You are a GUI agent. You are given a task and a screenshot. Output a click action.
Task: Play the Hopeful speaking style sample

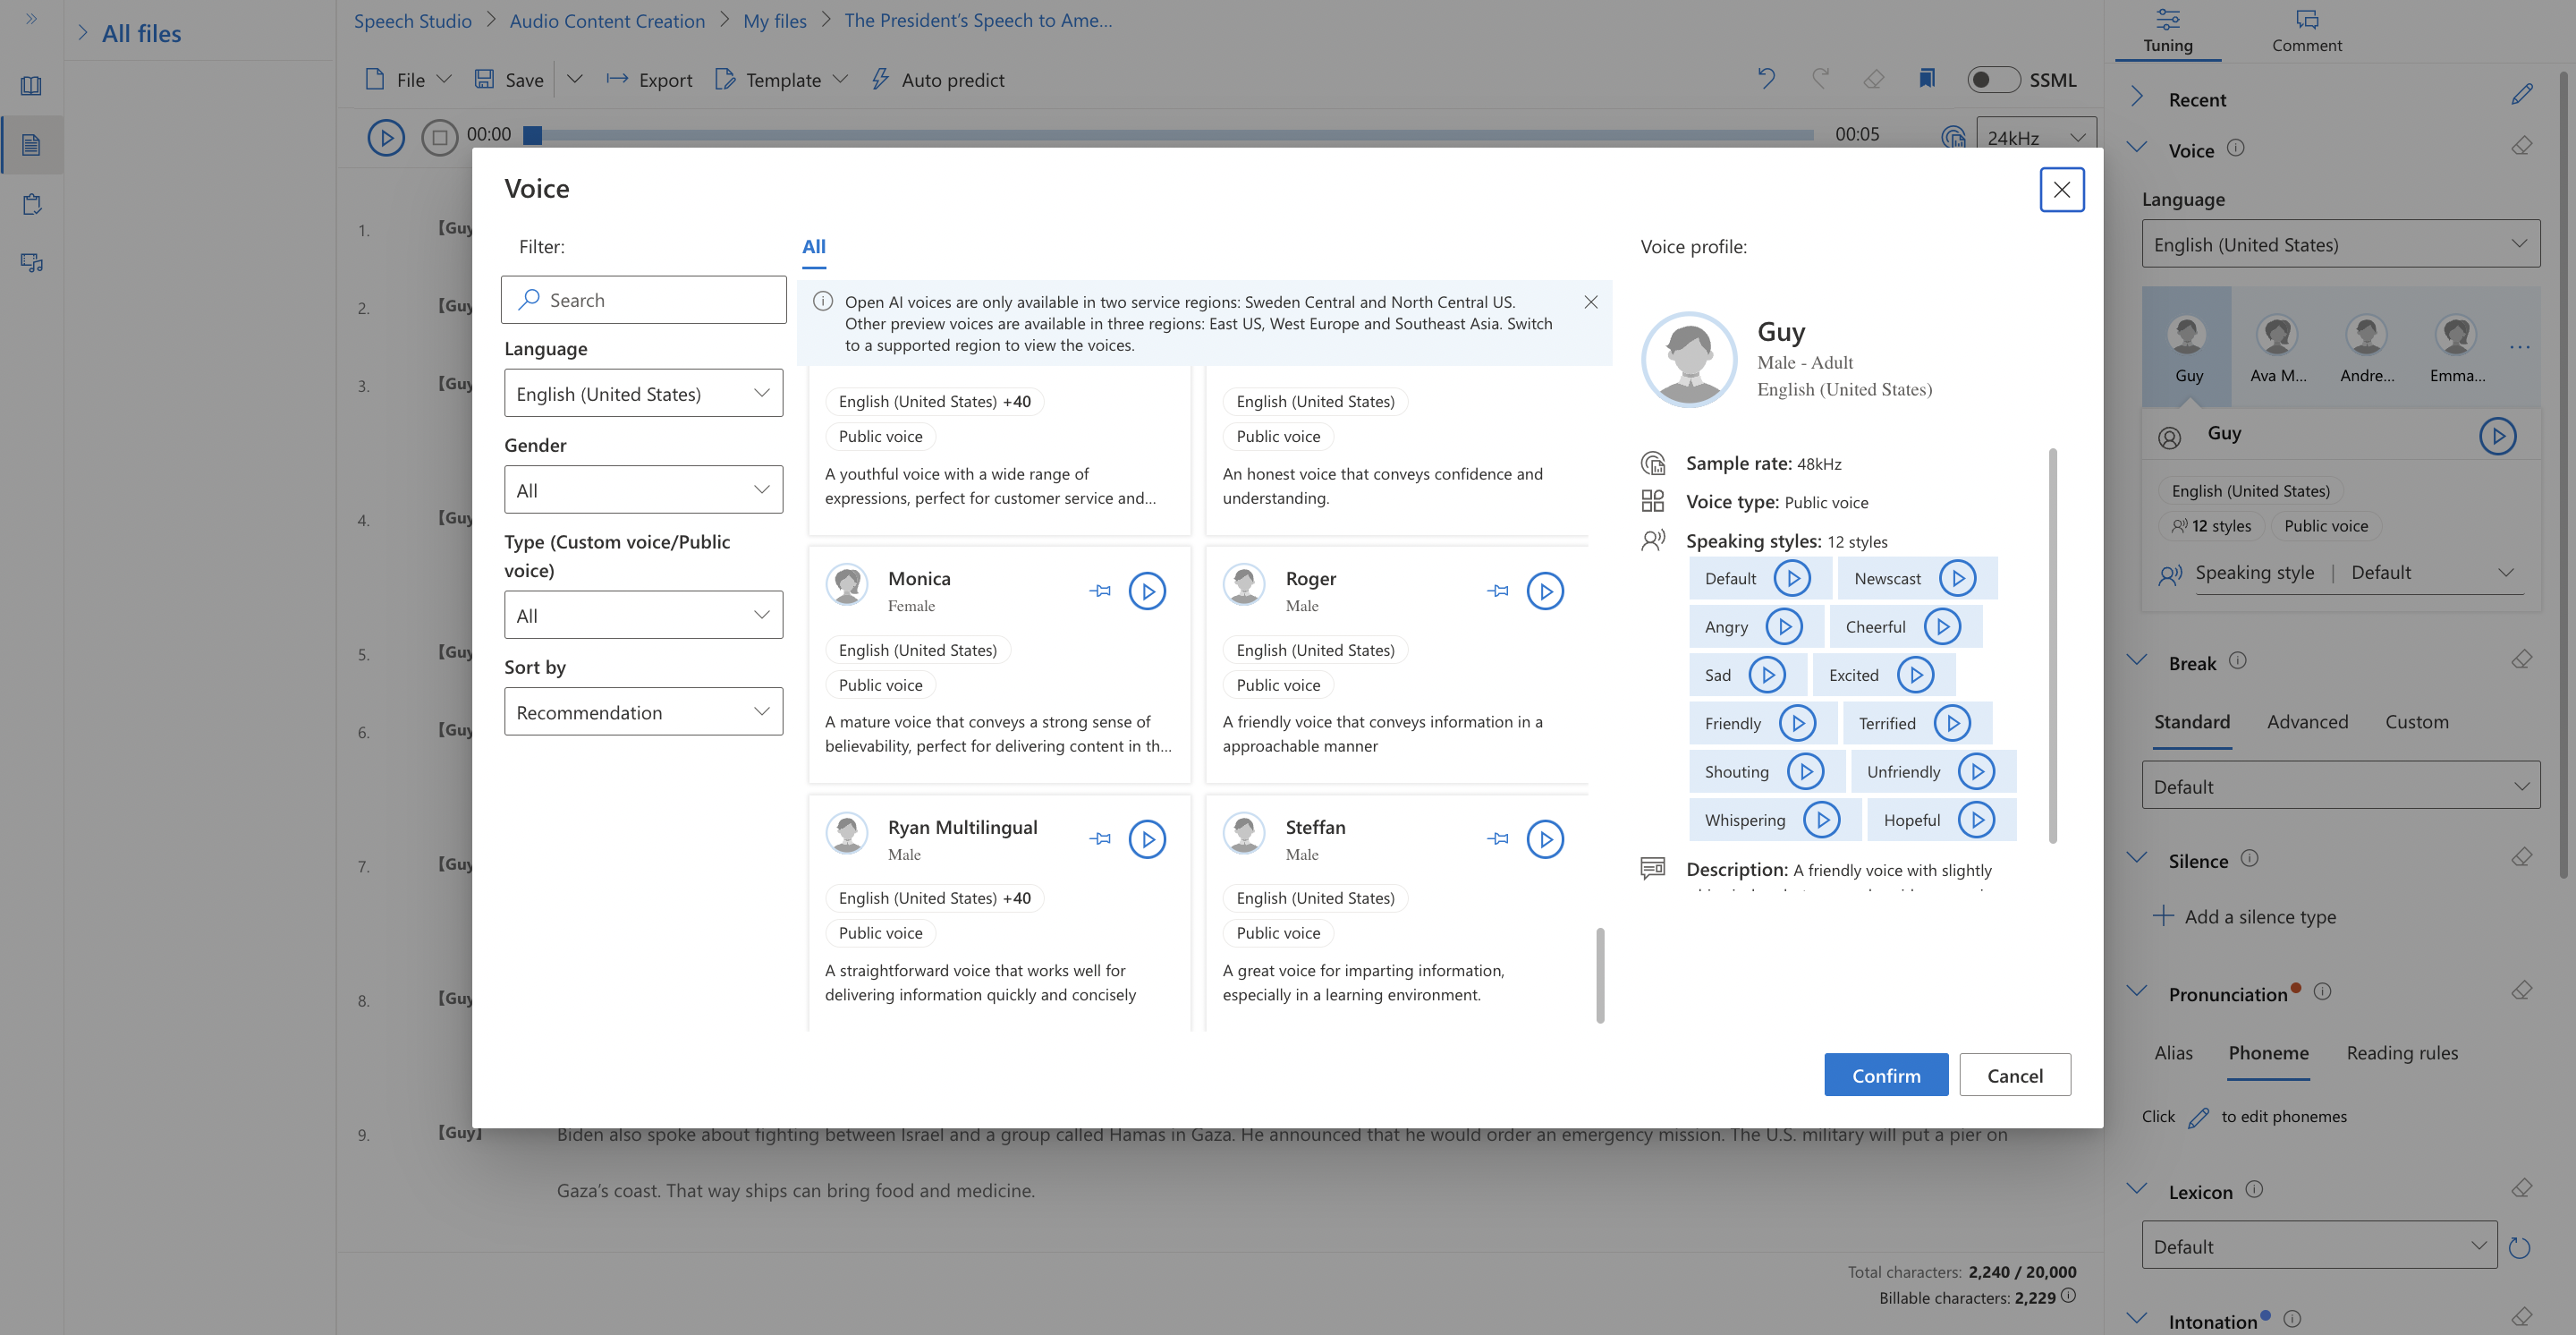[x=1976, y=820]
